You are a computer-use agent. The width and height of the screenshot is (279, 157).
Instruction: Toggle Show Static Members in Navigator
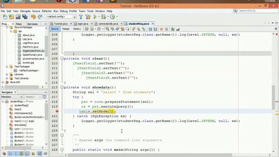16,154
